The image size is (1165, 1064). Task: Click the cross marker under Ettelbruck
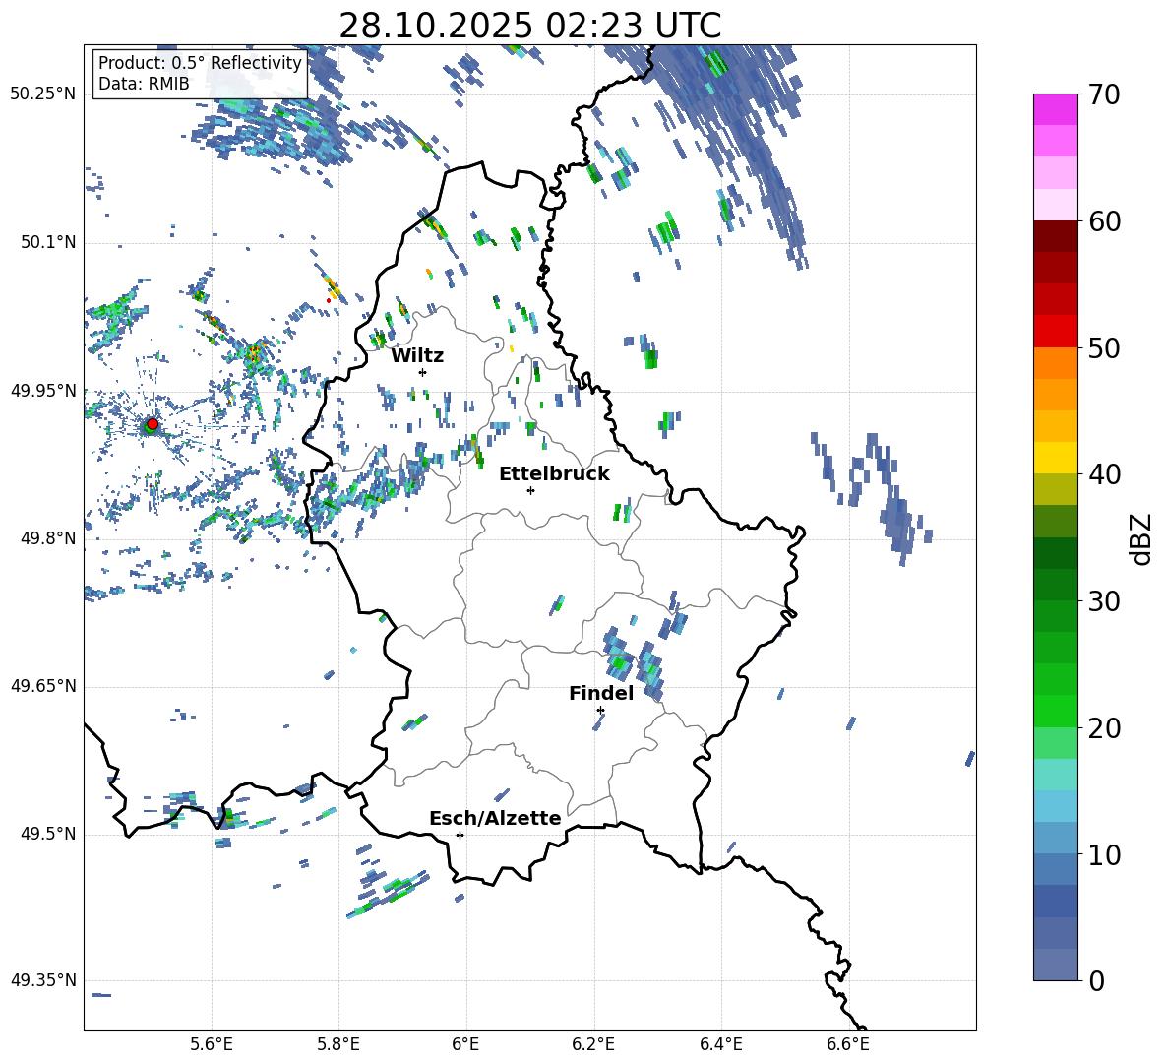[x=530, y=490]
